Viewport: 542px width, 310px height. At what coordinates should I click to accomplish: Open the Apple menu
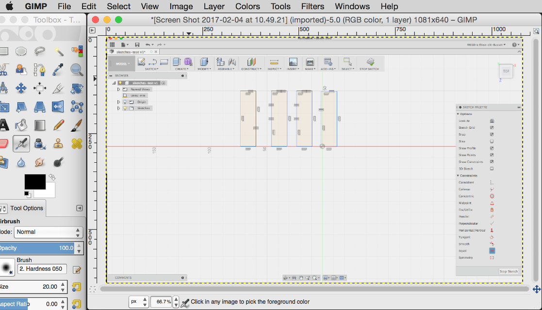(10, 6)
